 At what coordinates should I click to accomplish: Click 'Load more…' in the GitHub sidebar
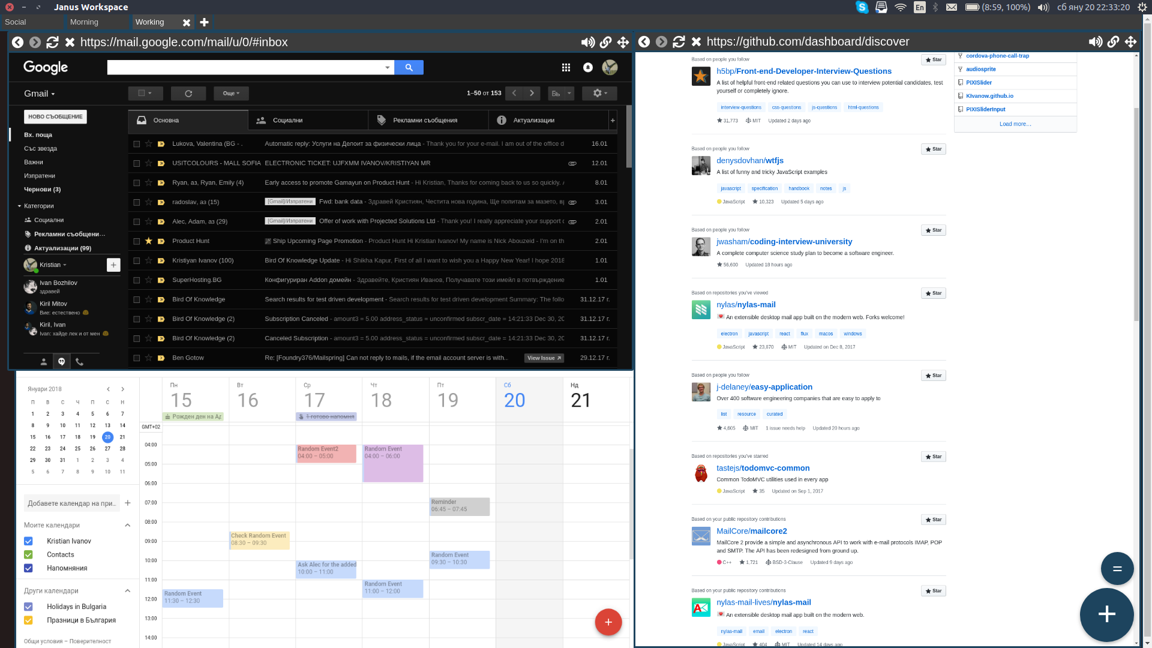click(1015, 124)
